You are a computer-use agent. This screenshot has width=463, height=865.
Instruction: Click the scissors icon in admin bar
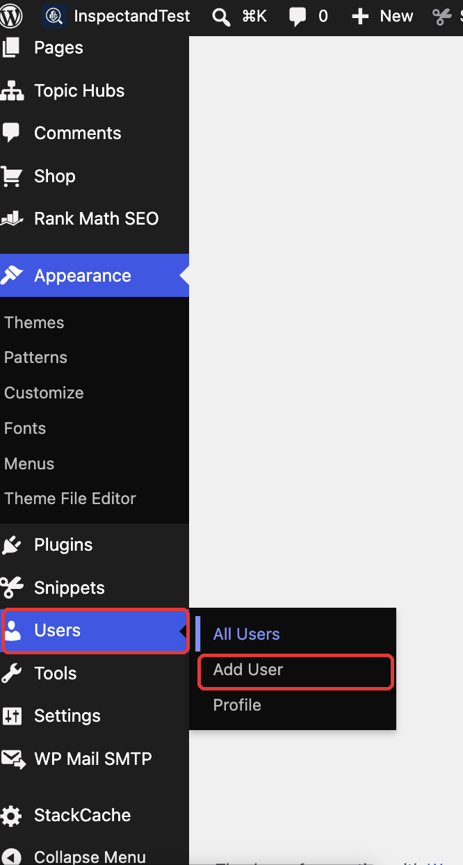click(441, 17)
